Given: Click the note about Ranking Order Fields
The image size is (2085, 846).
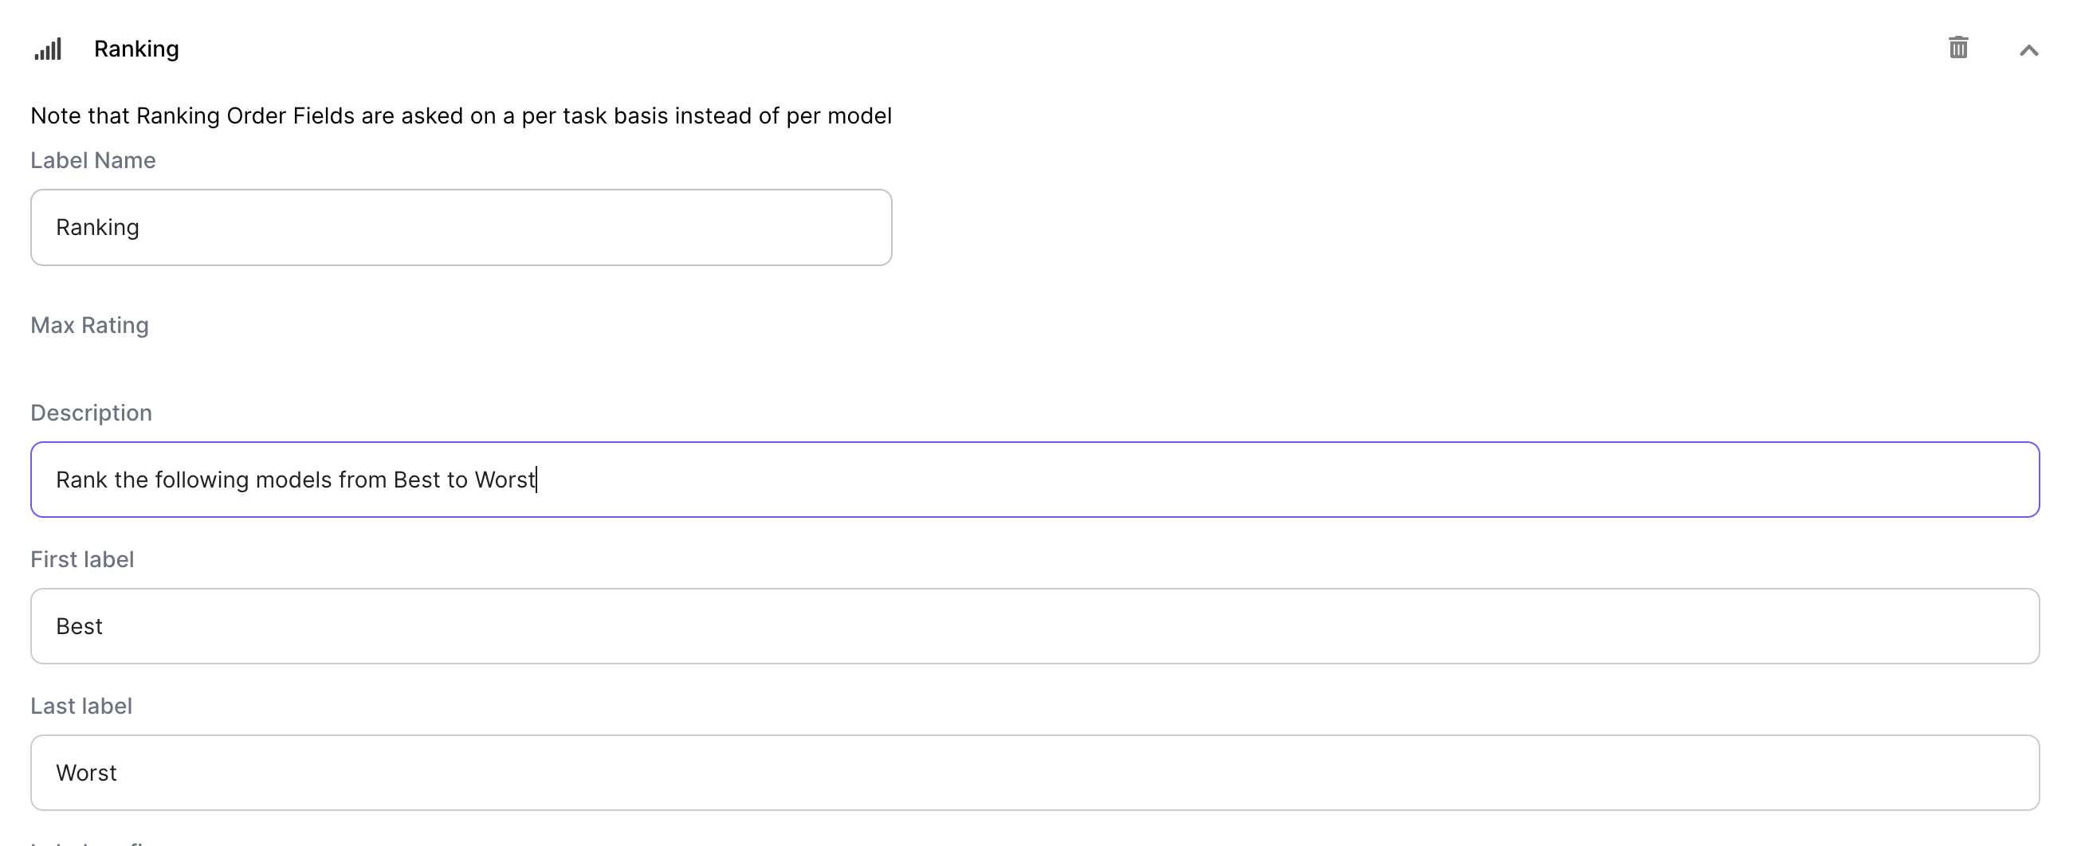Looking at the screenshot, I should pos(461,116).
